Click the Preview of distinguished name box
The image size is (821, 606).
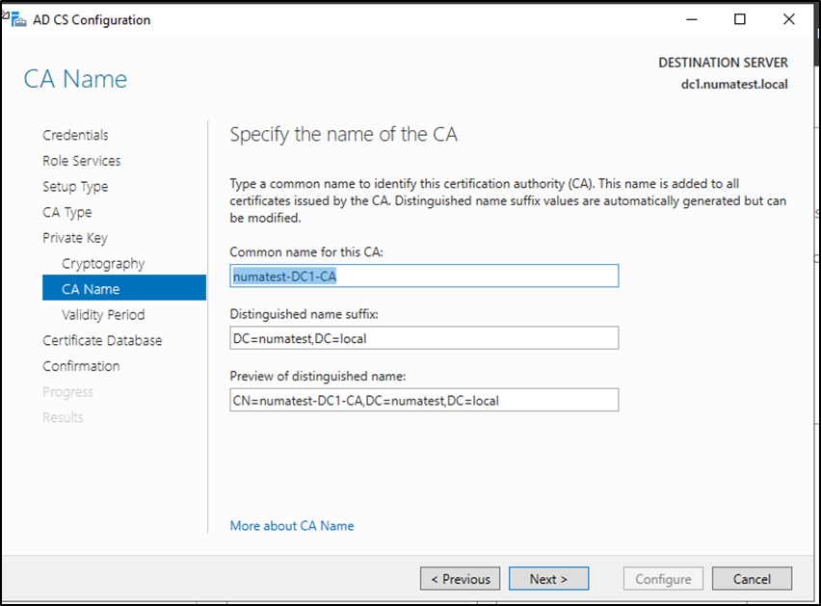(x=424, y=400)
